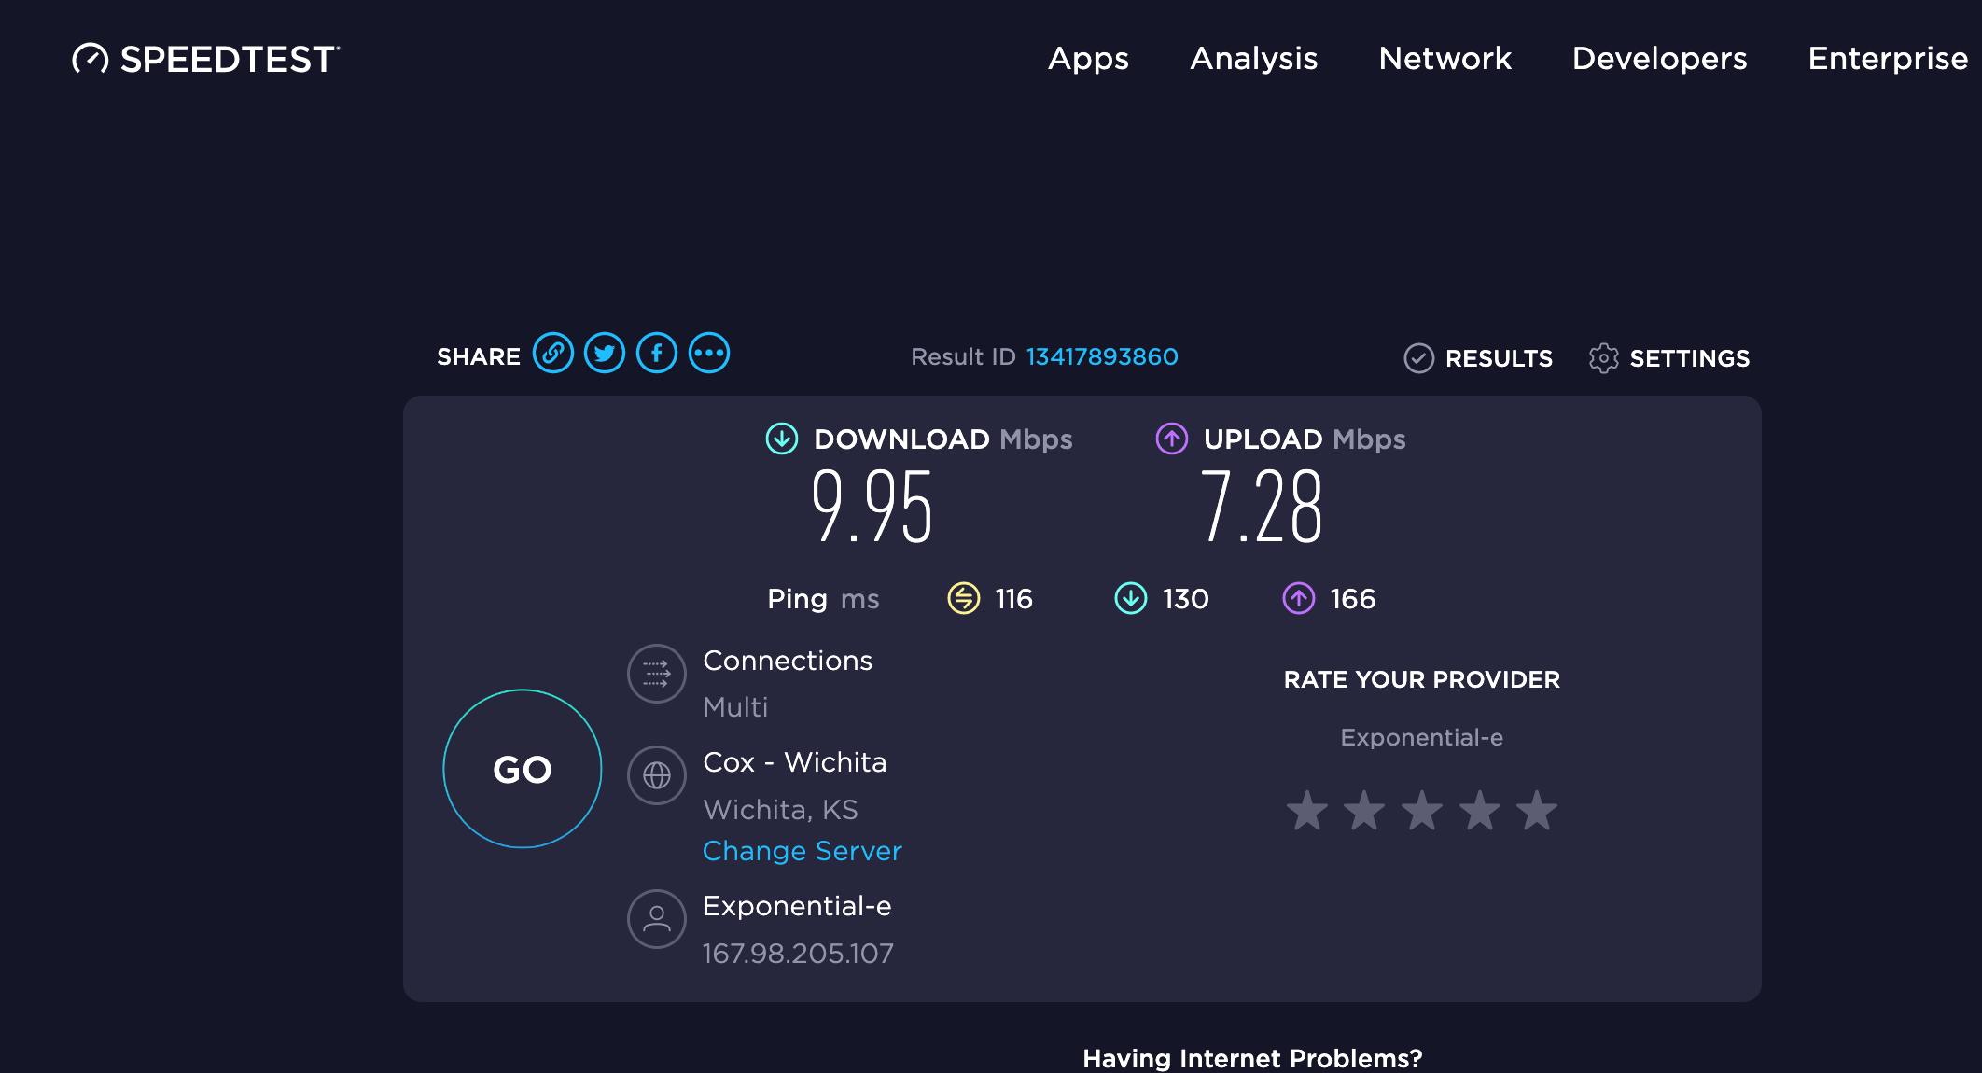Open Result ID 13417893860
The width and height of the screenshot is (1982, 1073).
pos(1101,355)
